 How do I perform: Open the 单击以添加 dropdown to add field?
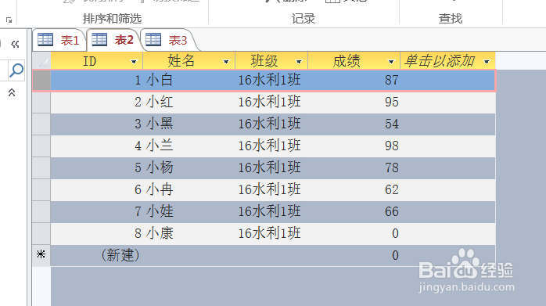tap(487, 62)
